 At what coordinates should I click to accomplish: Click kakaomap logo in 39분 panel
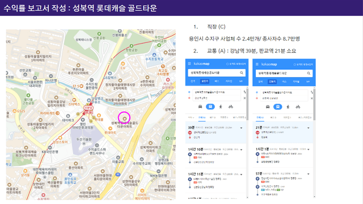[201, 63]
